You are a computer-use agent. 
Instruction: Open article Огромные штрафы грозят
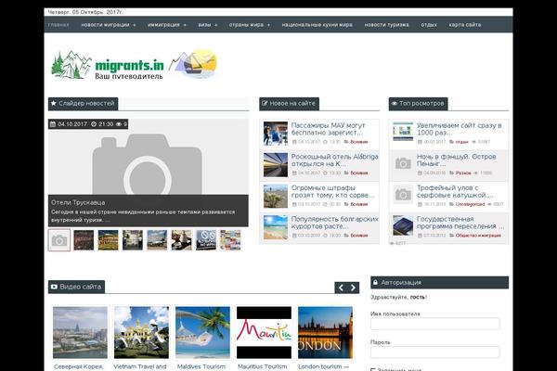[x=332, y=191]
